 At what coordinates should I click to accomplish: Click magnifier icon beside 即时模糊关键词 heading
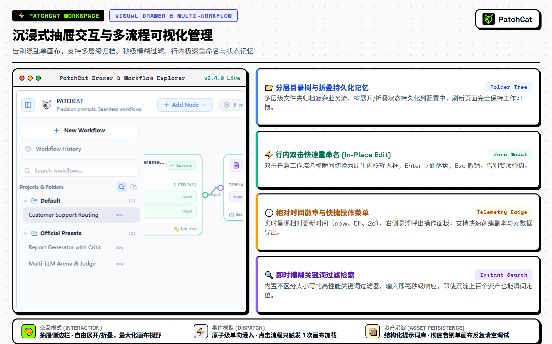pos(269,275)
